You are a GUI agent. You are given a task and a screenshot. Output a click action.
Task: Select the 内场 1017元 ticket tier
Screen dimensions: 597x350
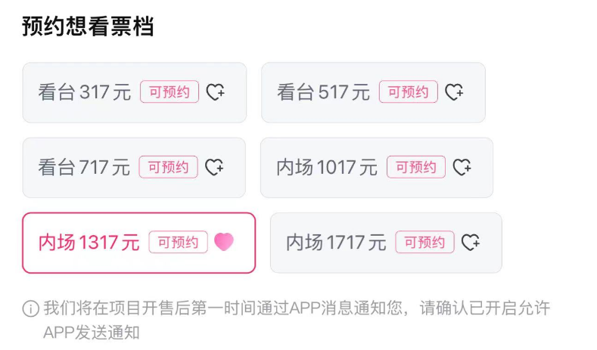[377, 167]
